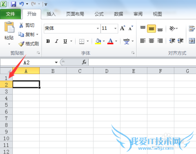Select row 5 header
196x154 pixels.
[6, 105]
